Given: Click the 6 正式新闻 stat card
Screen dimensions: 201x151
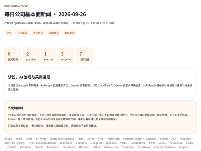Looking at the screenshot, I should (13, 56).
